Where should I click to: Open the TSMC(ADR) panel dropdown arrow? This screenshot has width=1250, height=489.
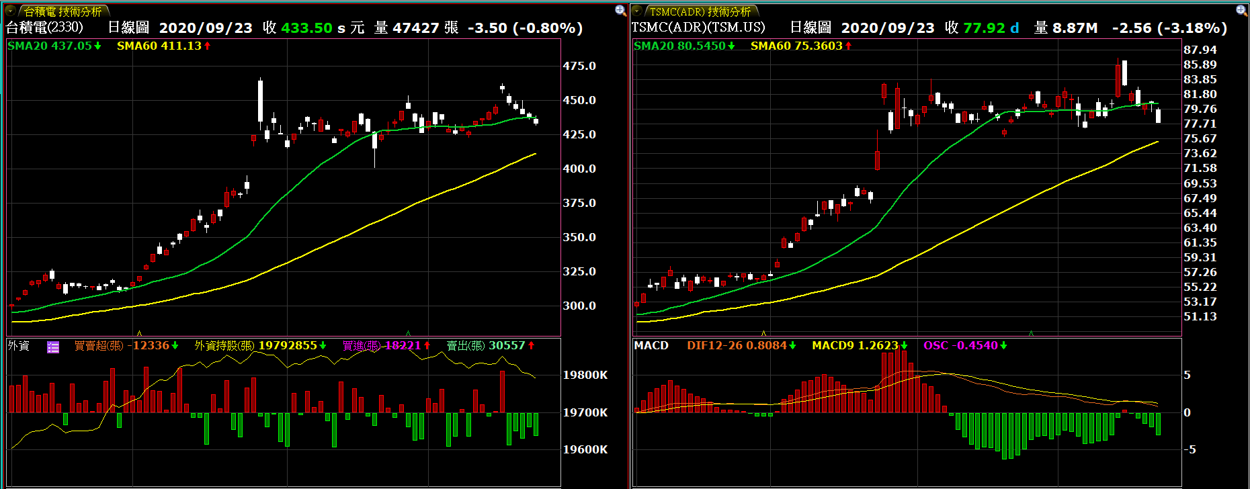637,11
